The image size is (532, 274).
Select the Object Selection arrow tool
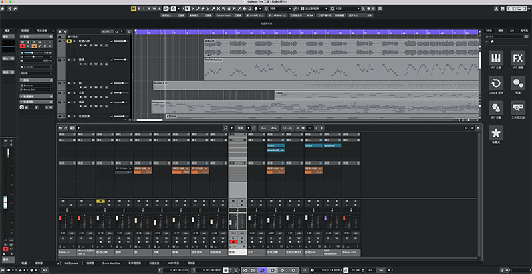pyautogui.click(x=187, y=9)
